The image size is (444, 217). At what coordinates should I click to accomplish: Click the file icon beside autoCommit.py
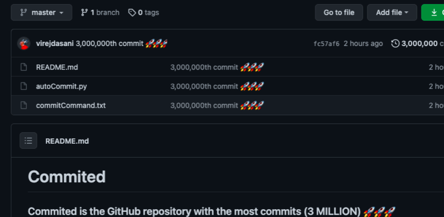click(x=24, y=86)
